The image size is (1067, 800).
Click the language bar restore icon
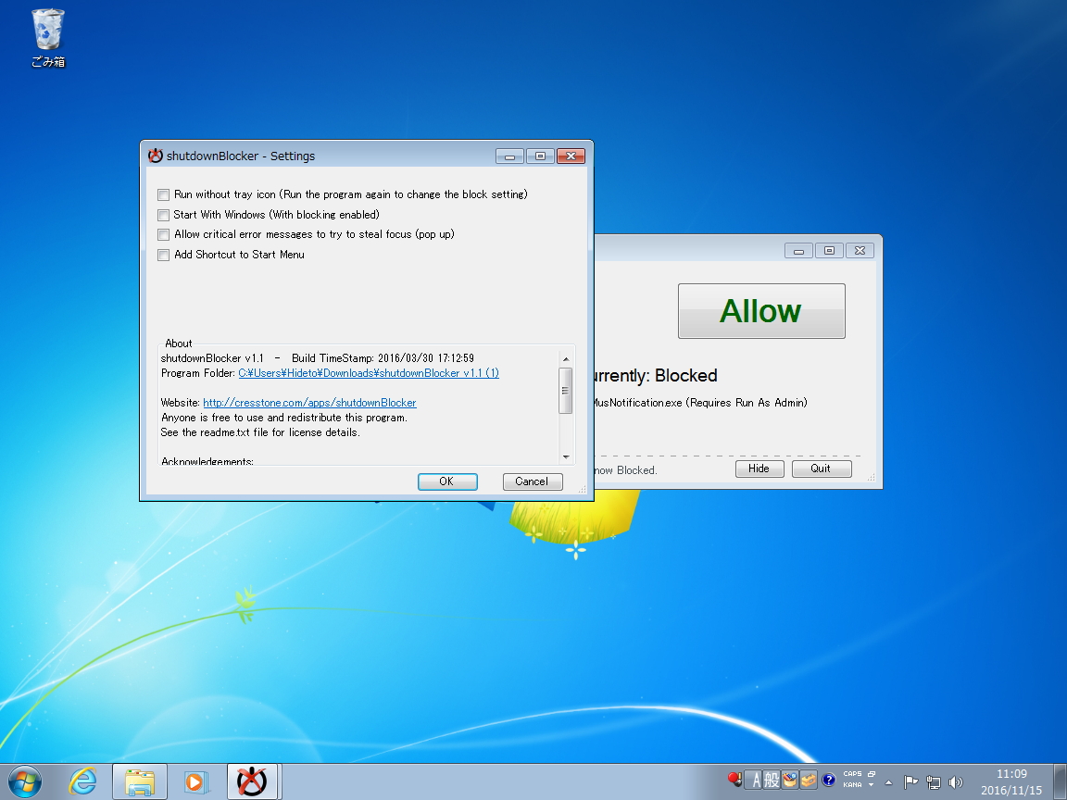(871, 774)
